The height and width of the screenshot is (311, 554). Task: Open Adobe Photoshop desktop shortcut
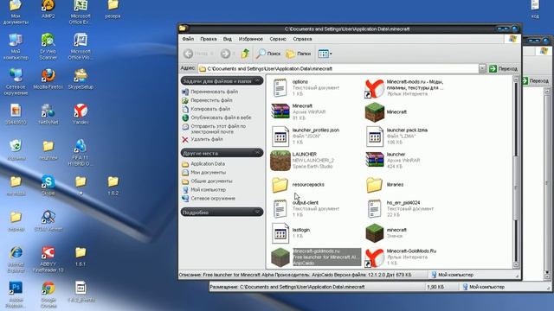pyautogui.click(x=16, y=295)
